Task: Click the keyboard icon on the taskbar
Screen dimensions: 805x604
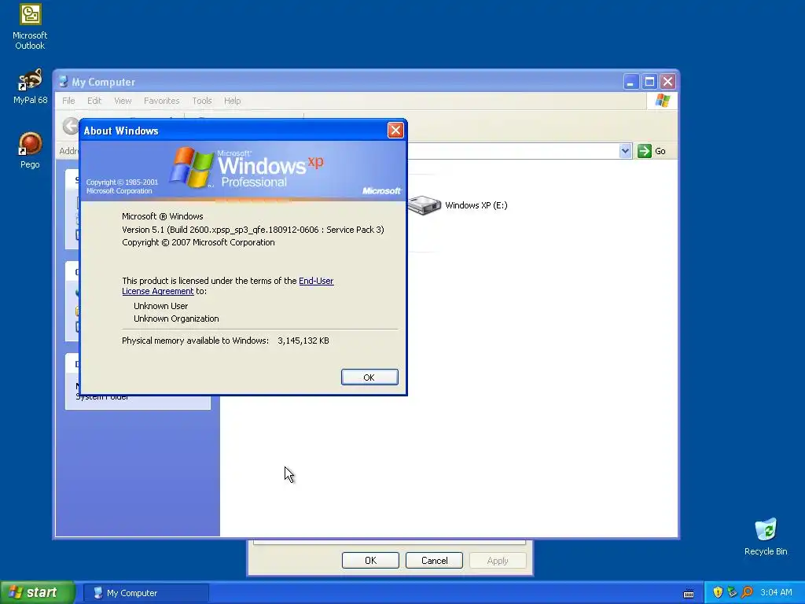Action: pyautogui.click(x=689, y=594)
